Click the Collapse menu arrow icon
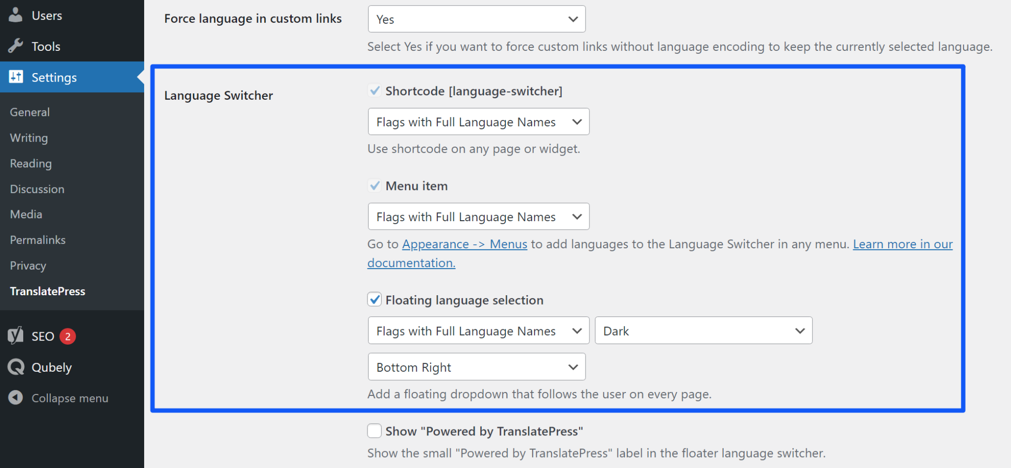The width and height of the screenshot is (1011, 468). click(15, 398)
